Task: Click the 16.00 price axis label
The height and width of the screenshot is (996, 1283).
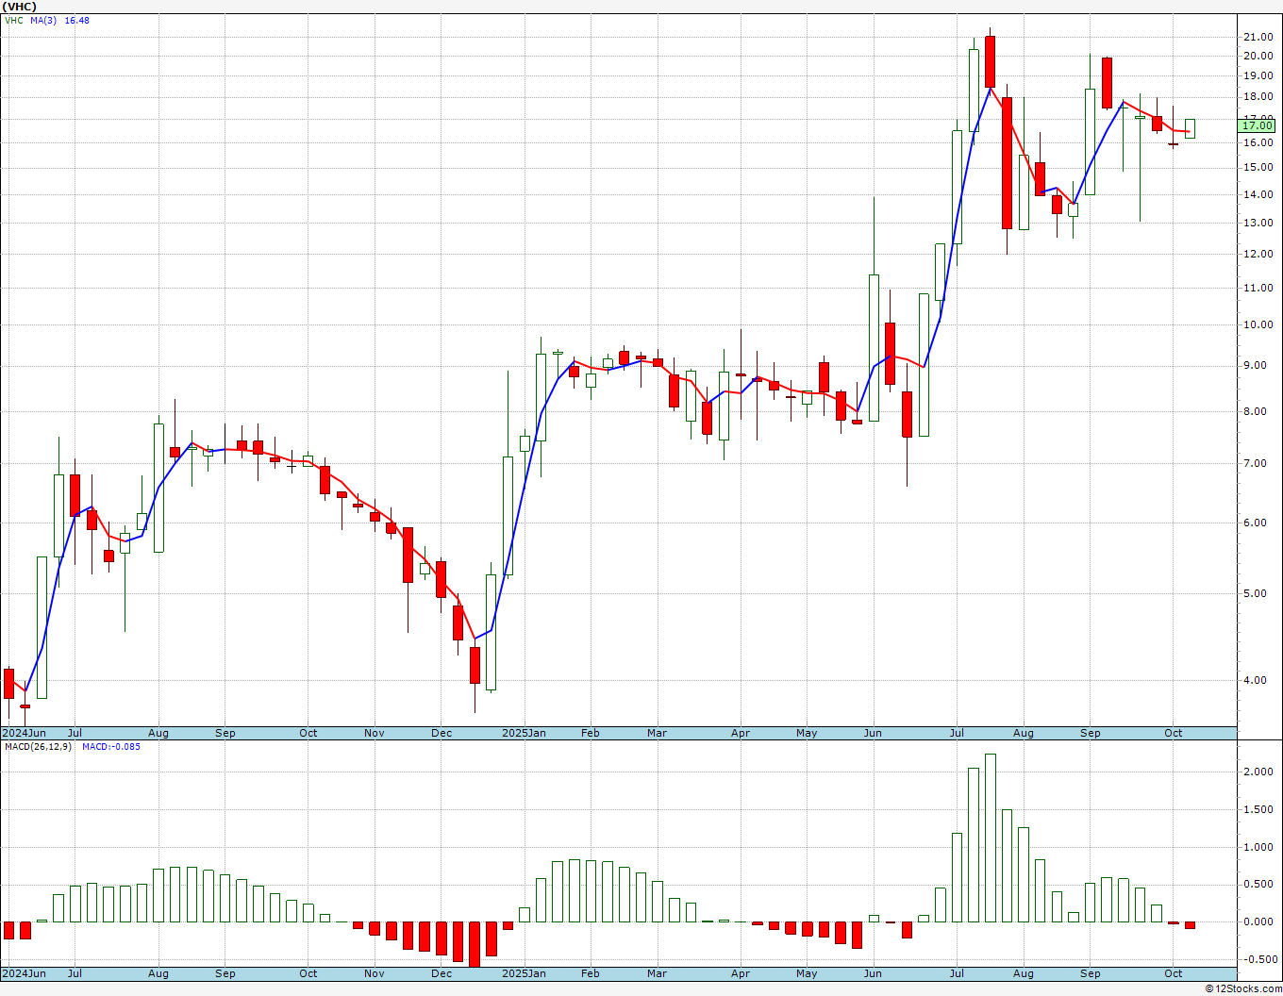Action: click(x=1258, y=142)
